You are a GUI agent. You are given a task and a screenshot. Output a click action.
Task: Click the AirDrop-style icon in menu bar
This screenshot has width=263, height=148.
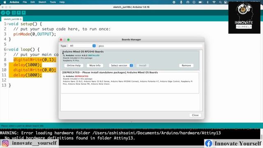188,2
